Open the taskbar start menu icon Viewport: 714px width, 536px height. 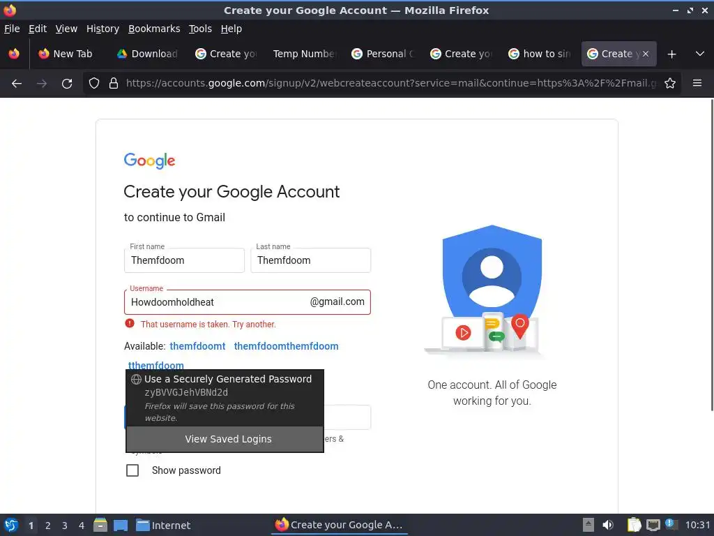click(11, 525)
